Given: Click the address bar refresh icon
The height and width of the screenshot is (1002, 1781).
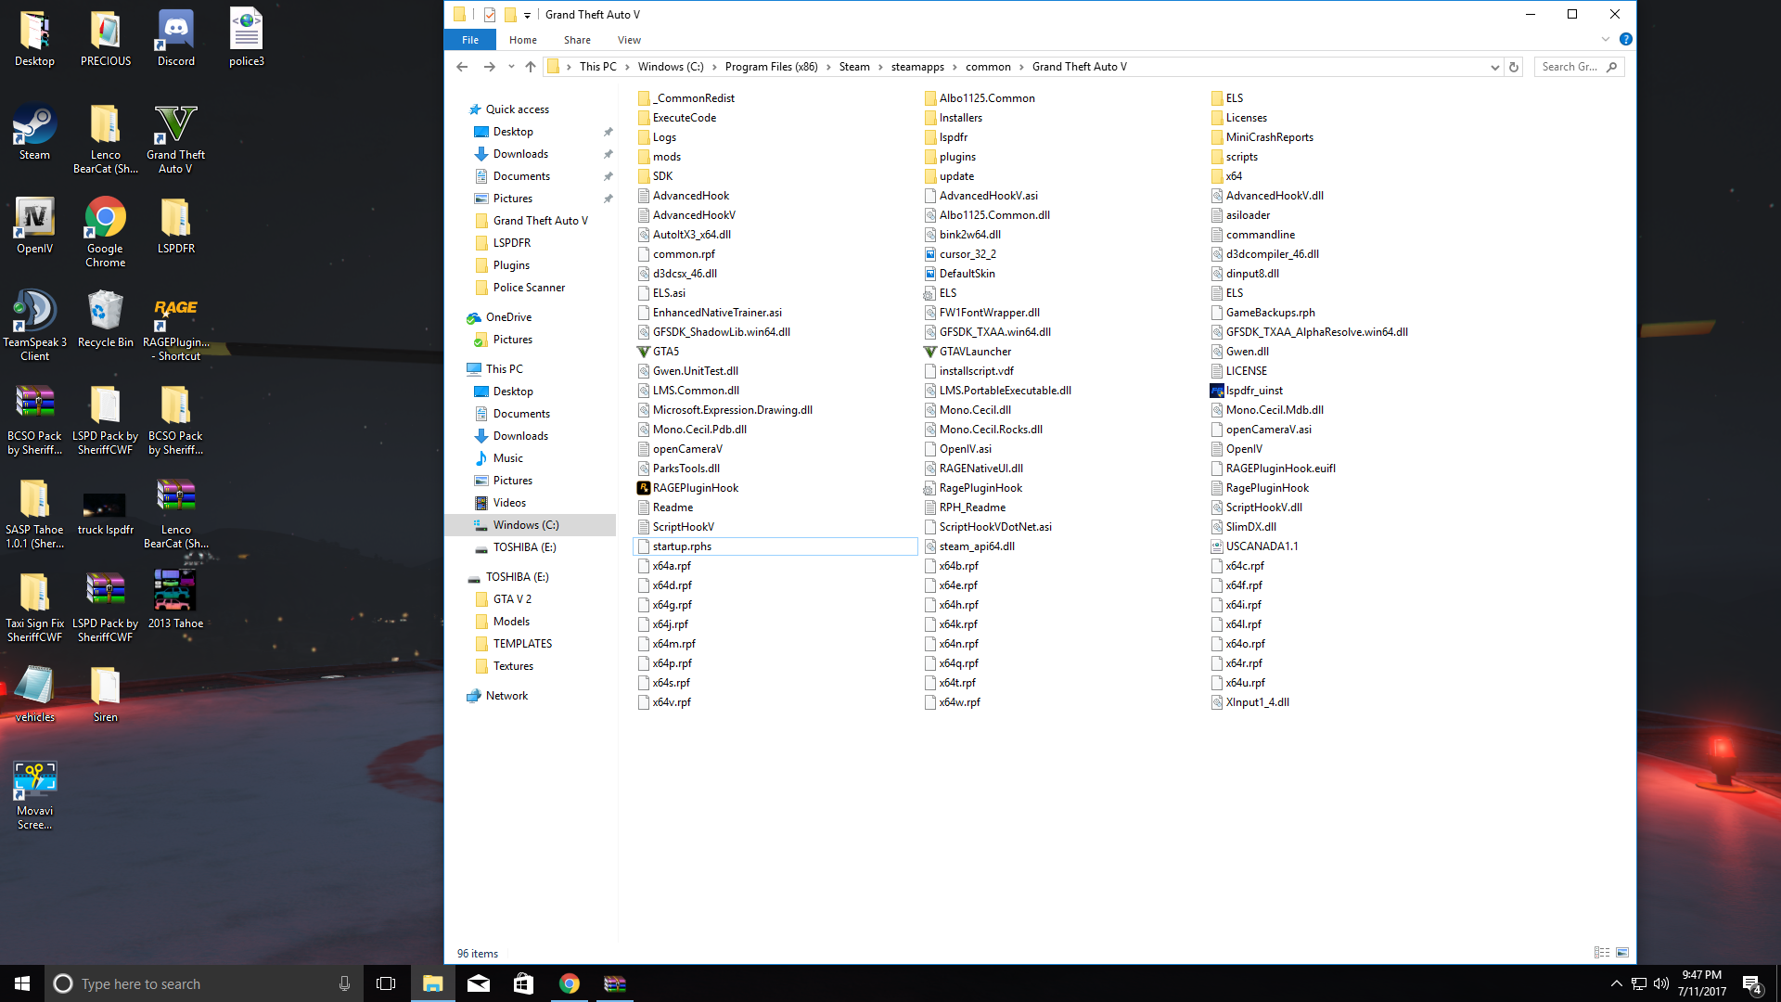Looking at the screenshot, I should coord(1514,67).
